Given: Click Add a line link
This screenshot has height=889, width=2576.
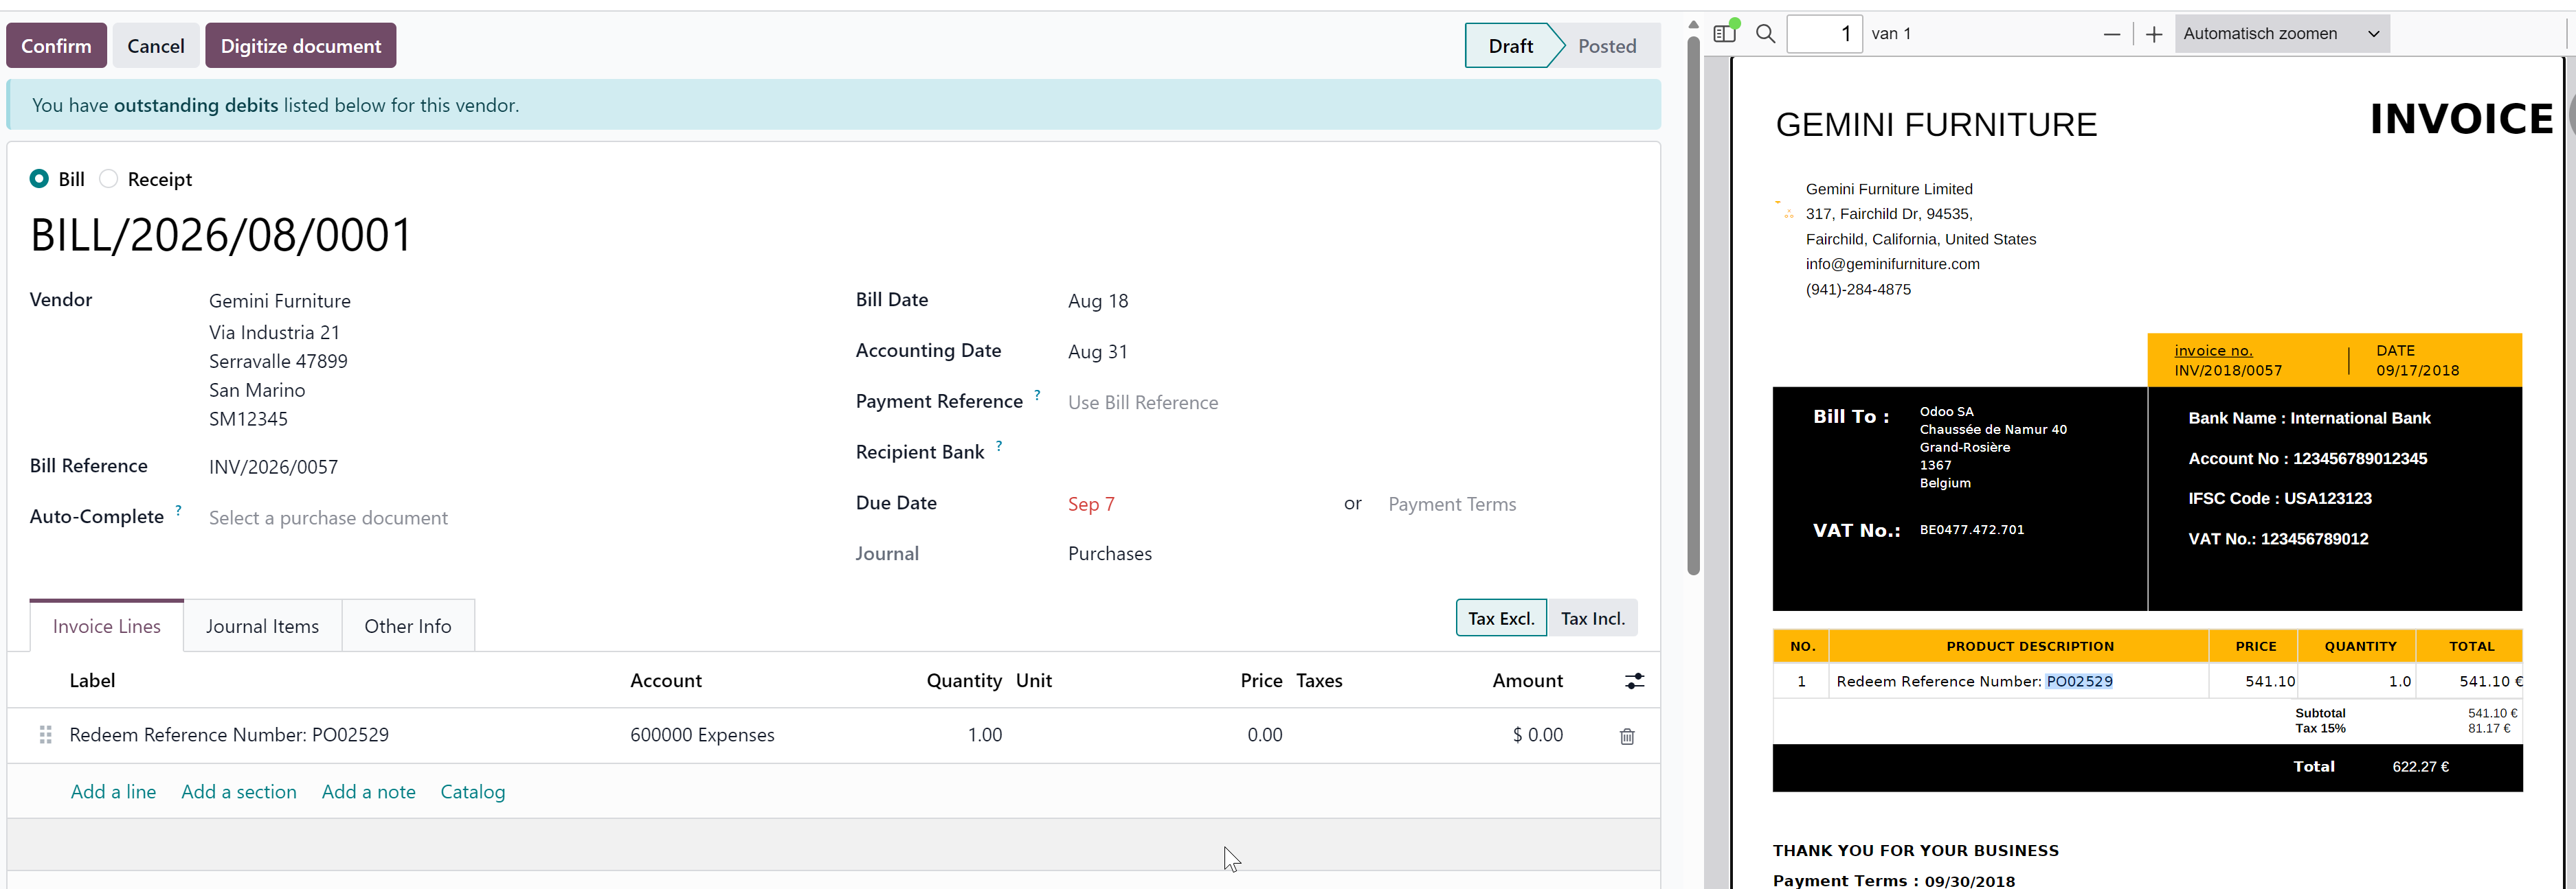Looking at the screenshot, I should coord(113,792).
